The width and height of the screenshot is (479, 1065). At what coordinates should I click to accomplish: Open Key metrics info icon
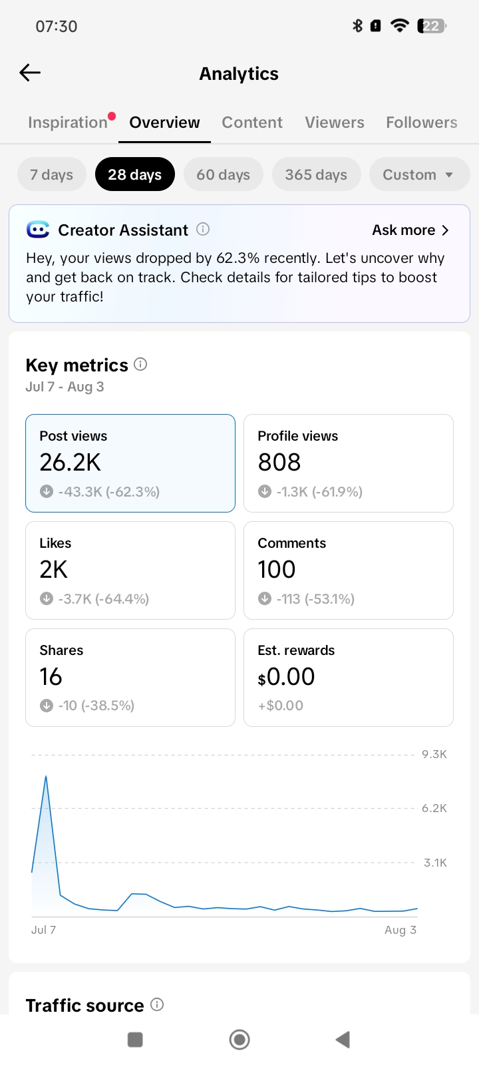[x=140, y=364]
